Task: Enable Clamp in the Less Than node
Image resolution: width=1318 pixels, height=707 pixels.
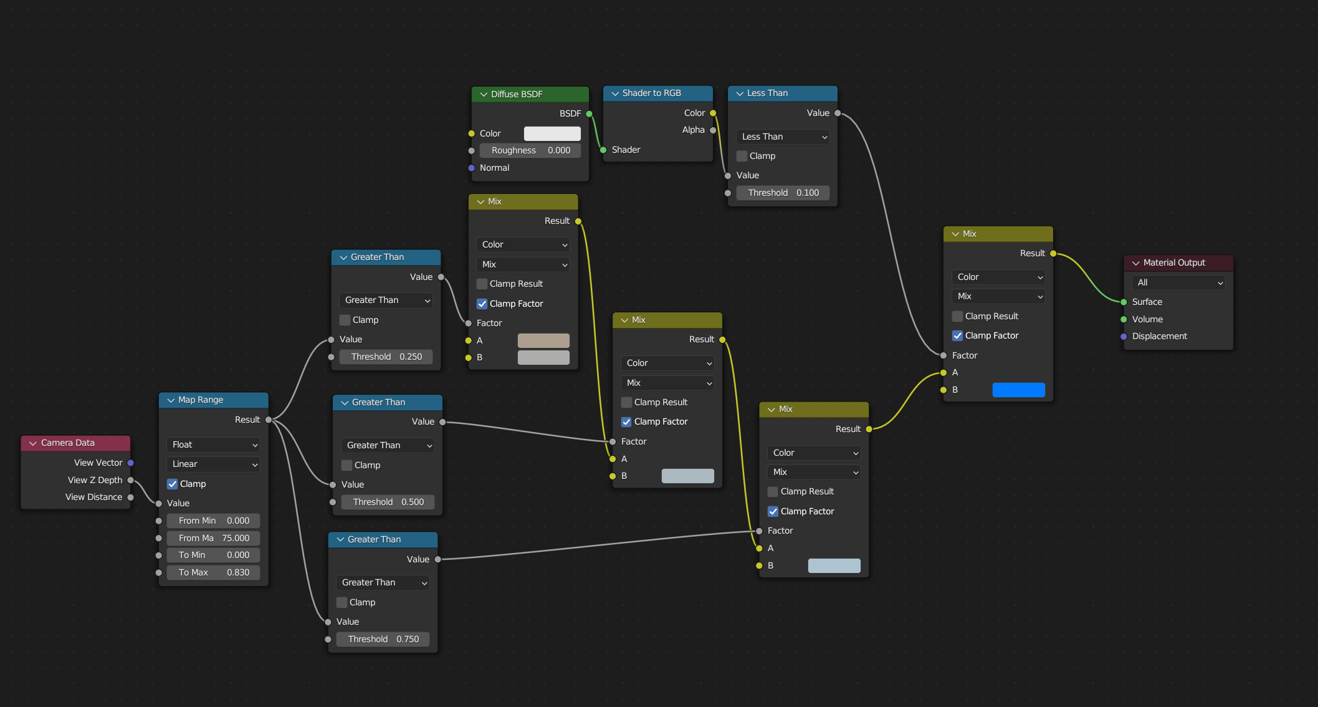Action: coord(742,156)
